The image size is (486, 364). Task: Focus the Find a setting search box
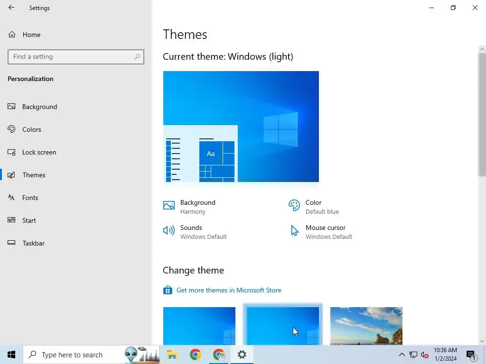click(76, 57)
